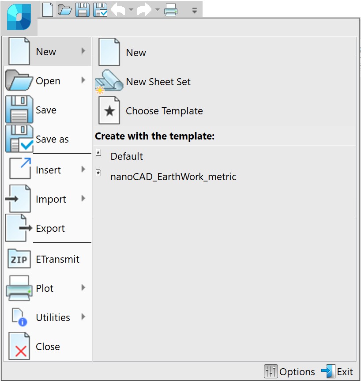
Task: Select the Export menu entry
Action: 50,229
